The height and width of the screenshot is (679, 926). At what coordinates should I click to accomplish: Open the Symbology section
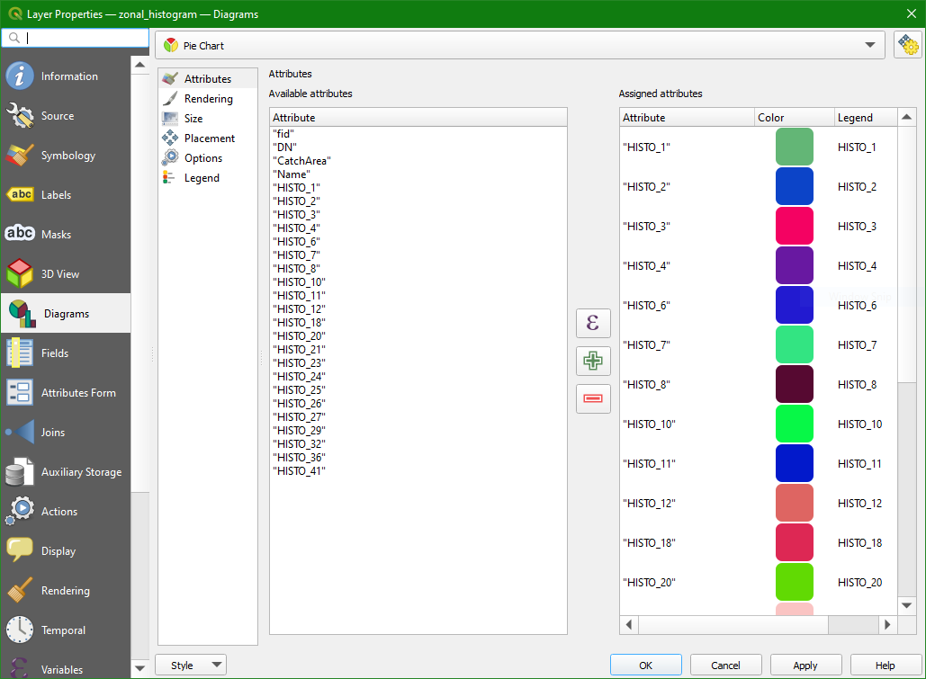(67, 156)
